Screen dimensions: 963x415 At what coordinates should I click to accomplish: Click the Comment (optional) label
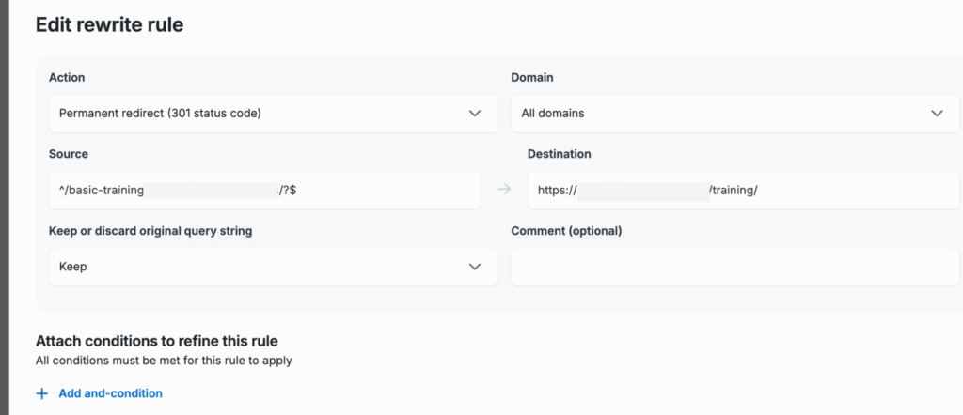pos(566,231)
